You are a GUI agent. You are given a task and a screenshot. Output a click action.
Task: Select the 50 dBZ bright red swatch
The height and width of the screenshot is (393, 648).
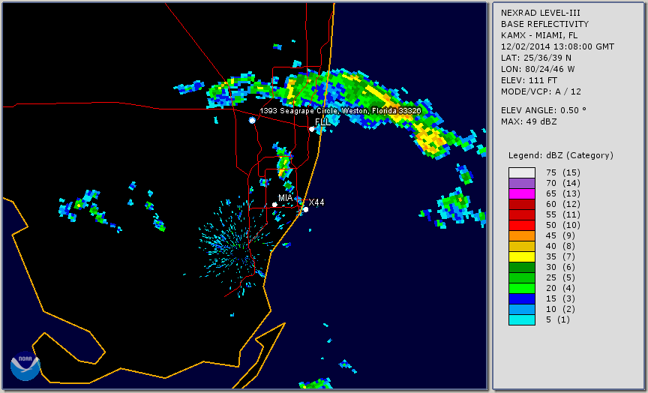pyautogui.click(x=522, y=225)
